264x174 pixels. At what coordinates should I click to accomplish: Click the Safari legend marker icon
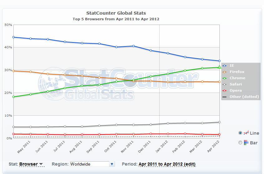[224, 84]
